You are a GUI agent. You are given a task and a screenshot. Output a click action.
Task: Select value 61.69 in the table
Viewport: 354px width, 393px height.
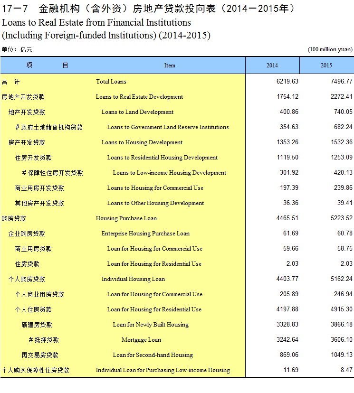[x=291, y=233]
